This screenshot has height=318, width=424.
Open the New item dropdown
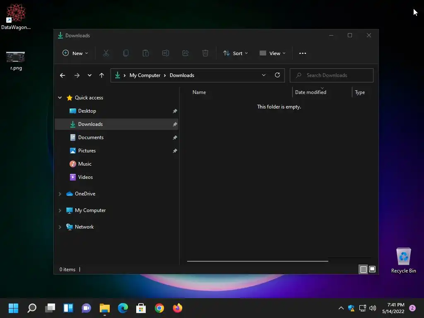(75, 53)
